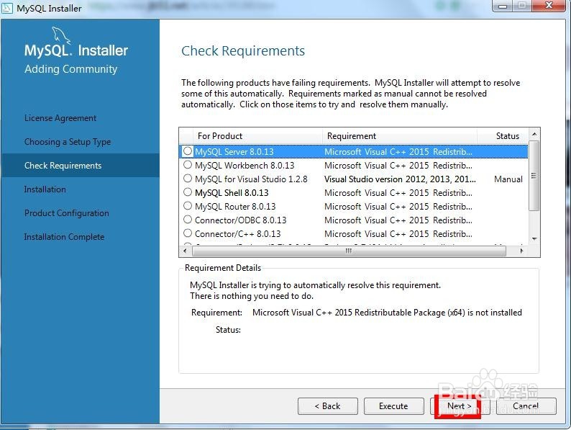Click the MySQL Workbench 8.0.13 product name
The width and height of the screenshot is (571, 430).
point(245,165)
